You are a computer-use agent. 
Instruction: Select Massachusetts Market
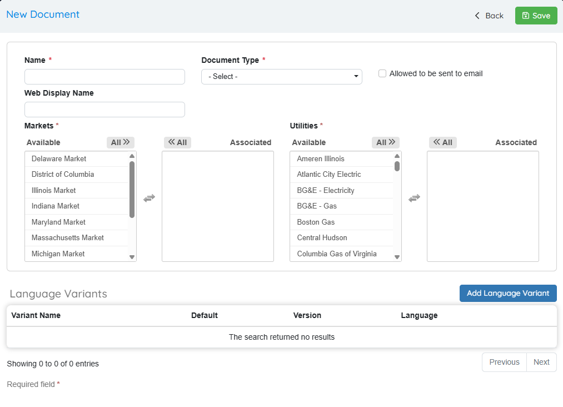coord(77,238)
